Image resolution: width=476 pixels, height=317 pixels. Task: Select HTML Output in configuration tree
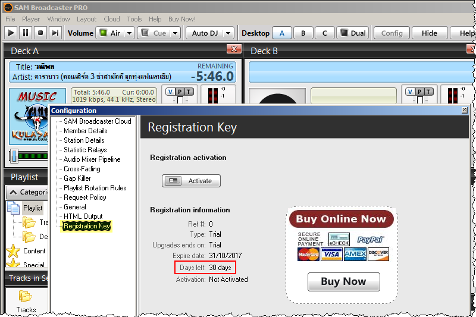[83, 216]
